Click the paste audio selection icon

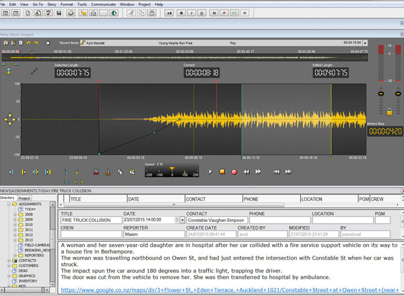pyautogui.click(x=132, y=172)
